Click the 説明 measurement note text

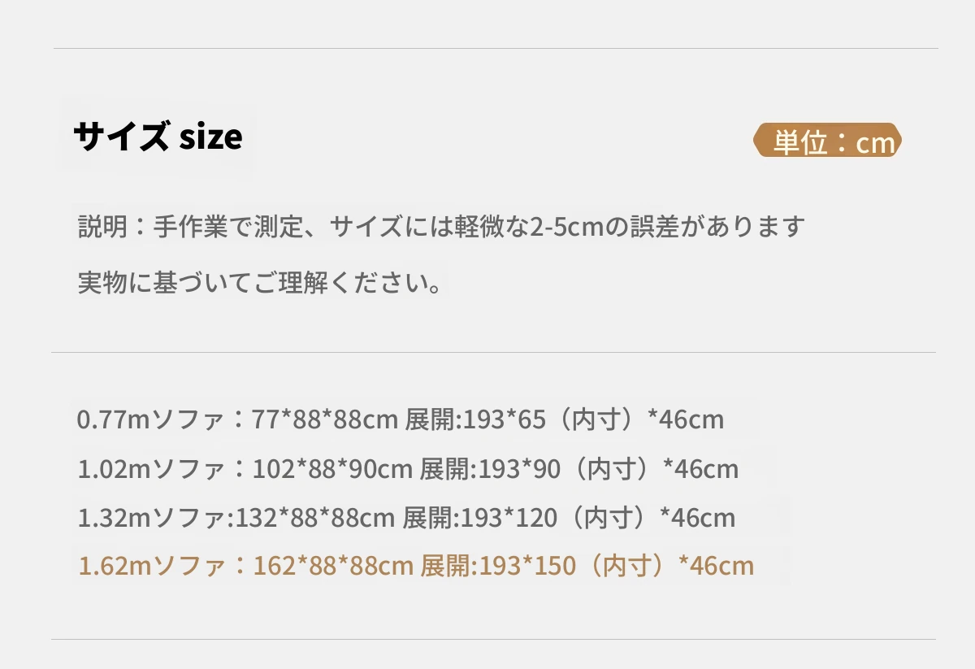tap(440, 226)
